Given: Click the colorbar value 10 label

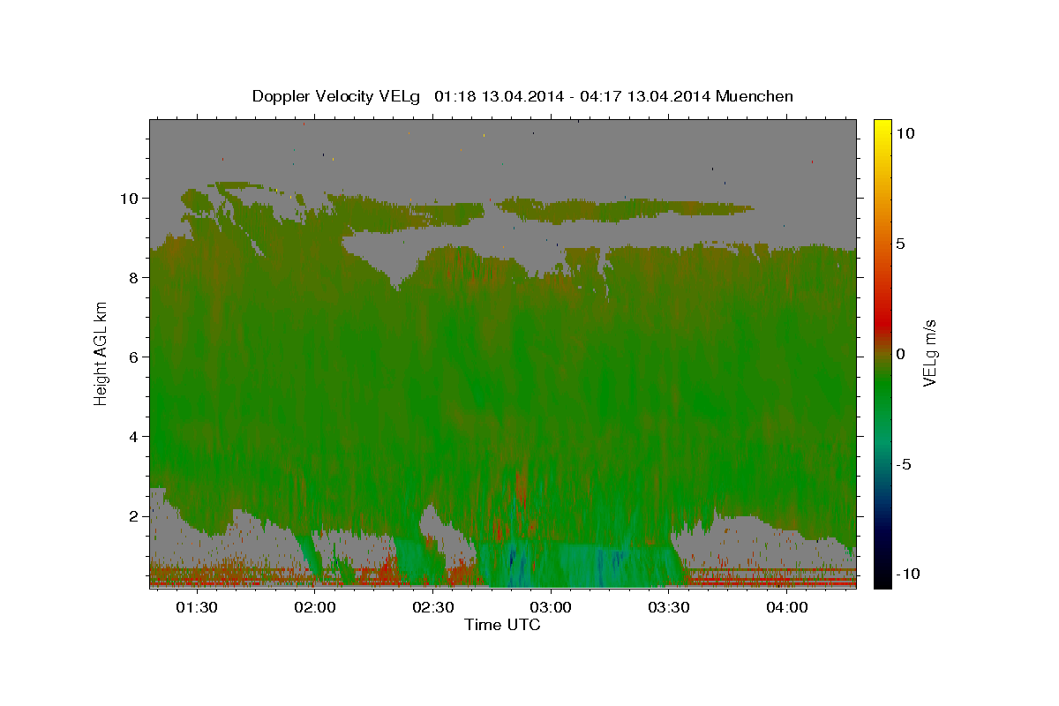Looking at the screenshot, I should [x=905, y=133].
